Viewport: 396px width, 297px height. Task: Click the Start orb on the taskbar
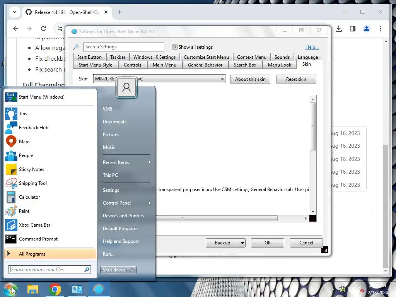[10, 289]
